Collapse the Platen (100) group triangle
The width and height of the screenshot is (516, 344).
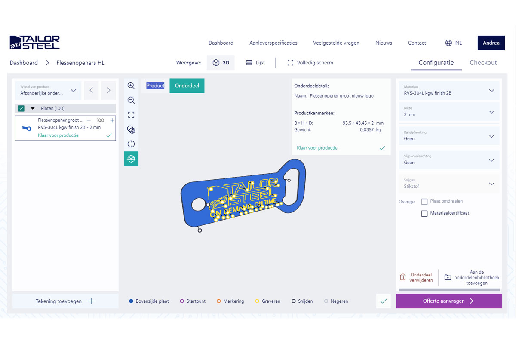(32, 108)
